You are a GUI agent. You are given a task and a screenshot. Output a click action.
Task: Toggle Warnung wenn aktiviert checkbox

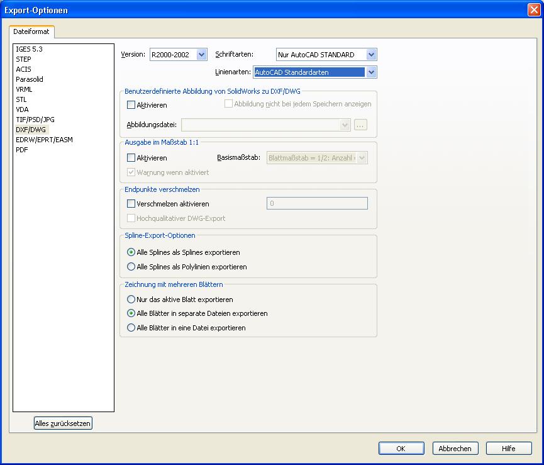coord(131,172)
